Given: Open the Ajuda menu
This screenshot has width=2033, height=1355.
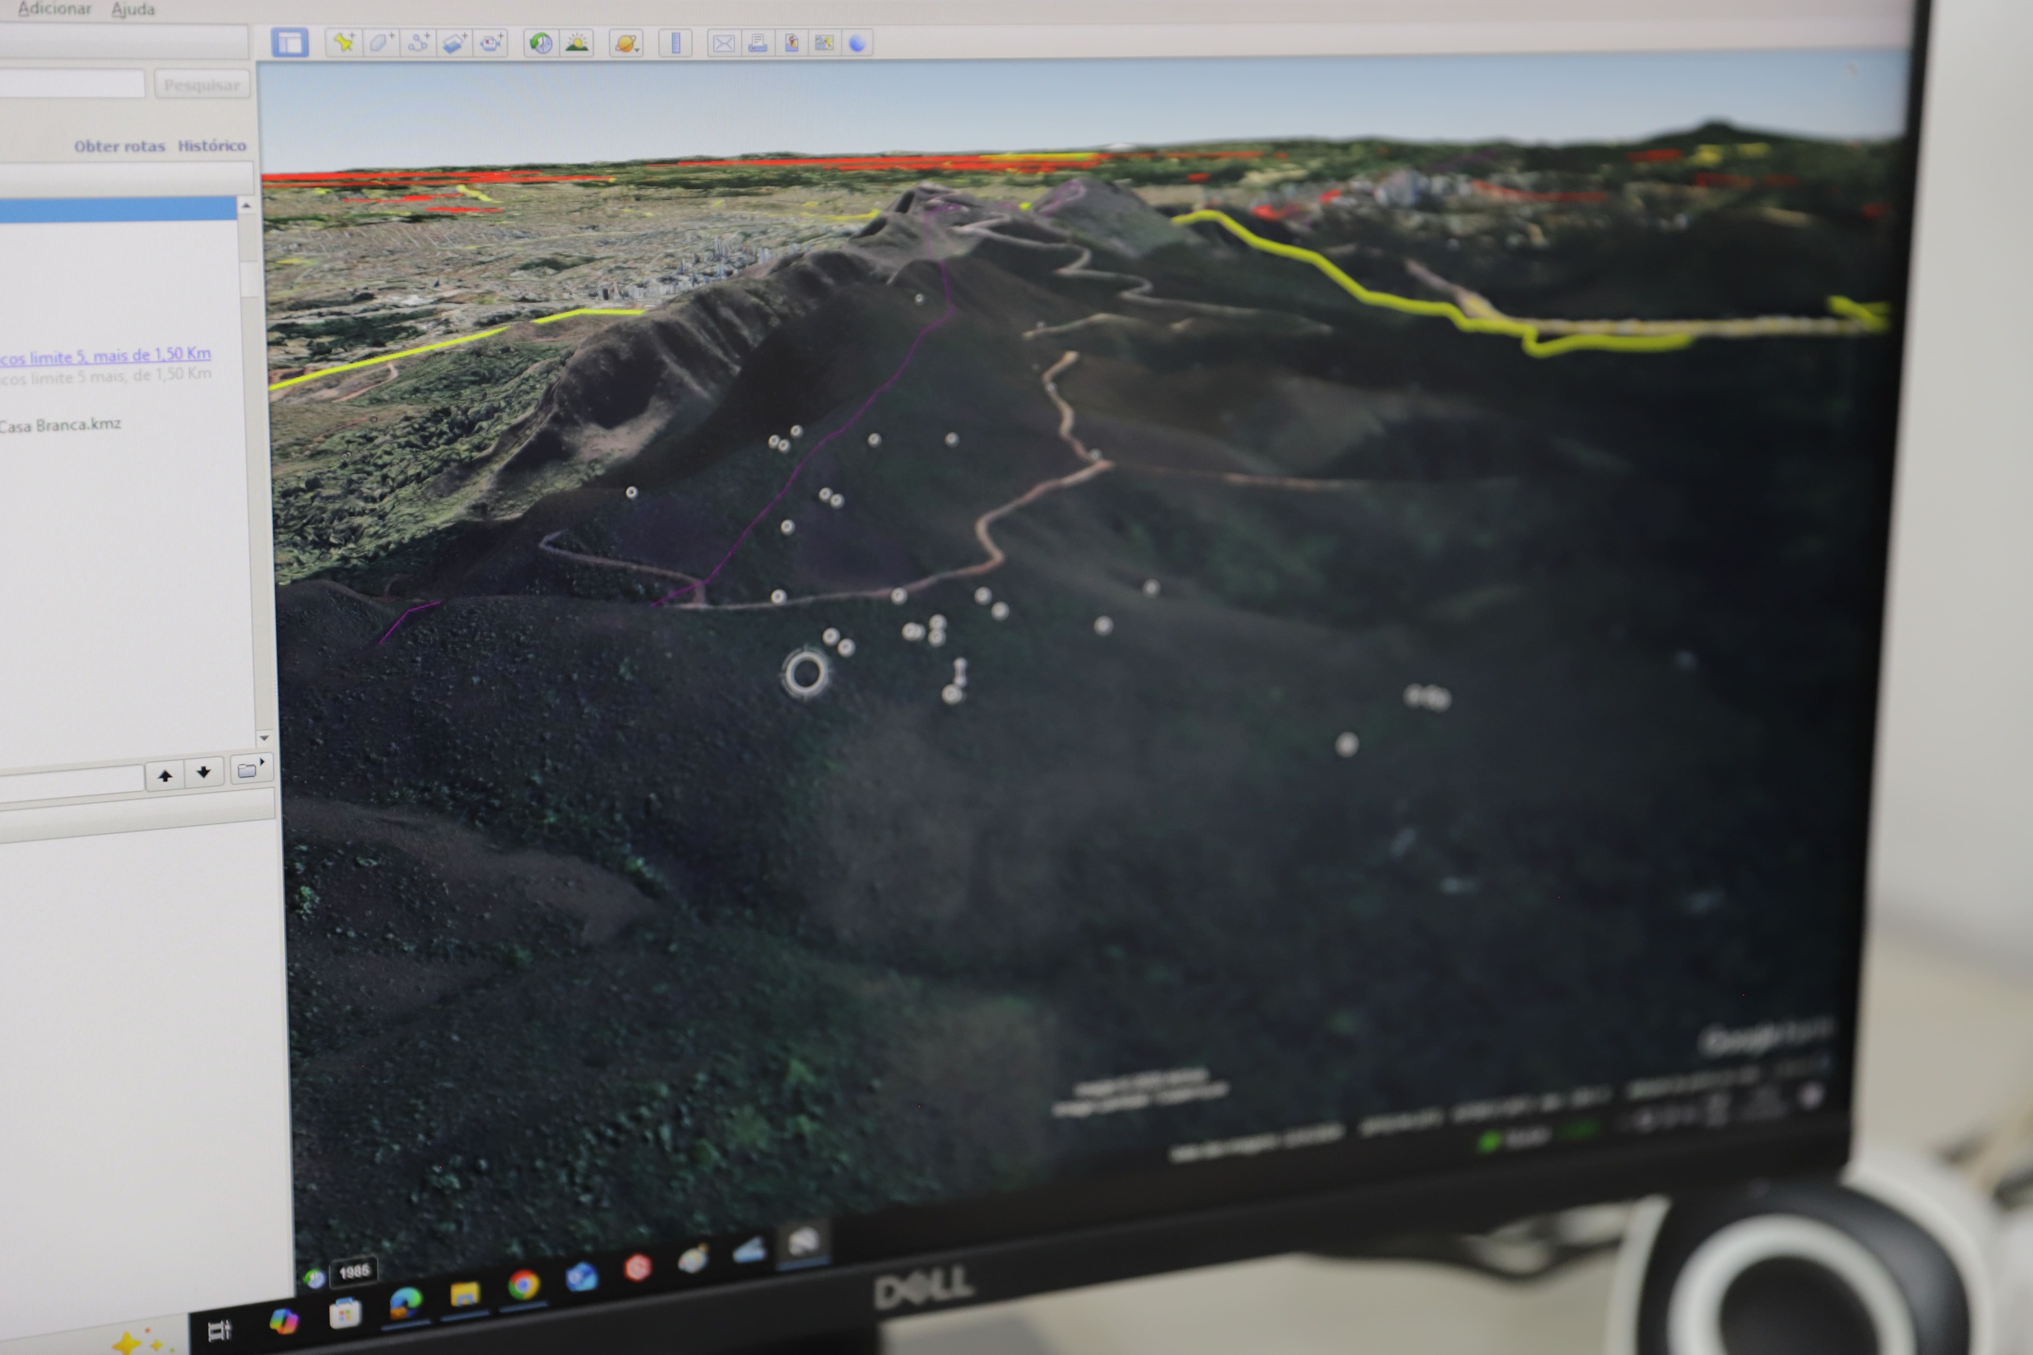Looking at the screenshot, I should click(133, 10).
